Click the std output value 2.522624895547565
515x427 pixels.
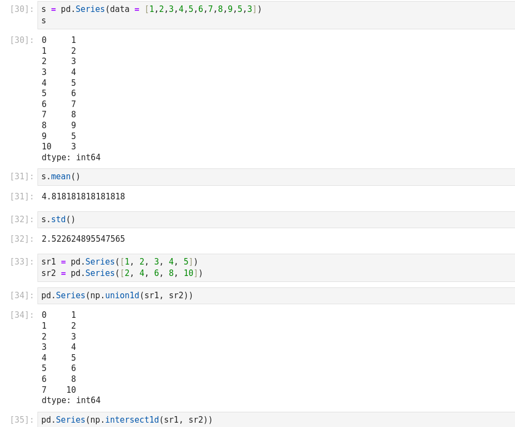tap(83, 239)
